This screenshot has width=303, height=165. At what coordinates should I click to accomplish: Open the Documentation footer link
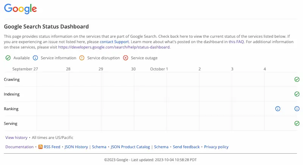[20, 147]
